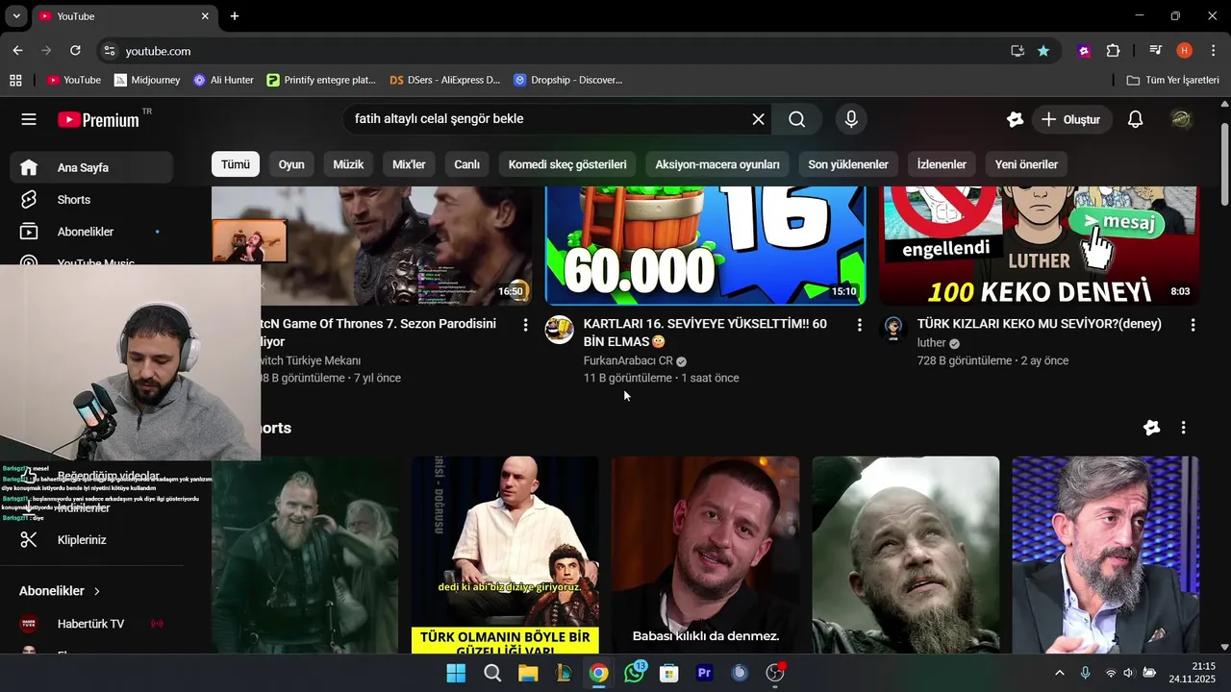The height and width of the screenshot is (692, 1231).
Task: Click the FurkanArabacı CR channel name
Action: tap(628, 360)
